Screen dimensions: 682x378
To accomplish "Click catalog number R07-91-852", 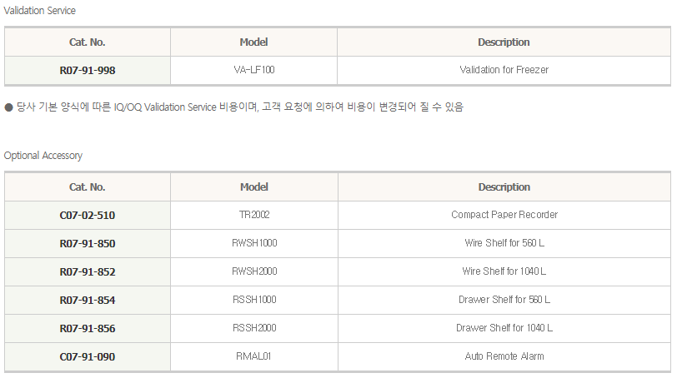I will pyautogui.click(x=88, y=271).
